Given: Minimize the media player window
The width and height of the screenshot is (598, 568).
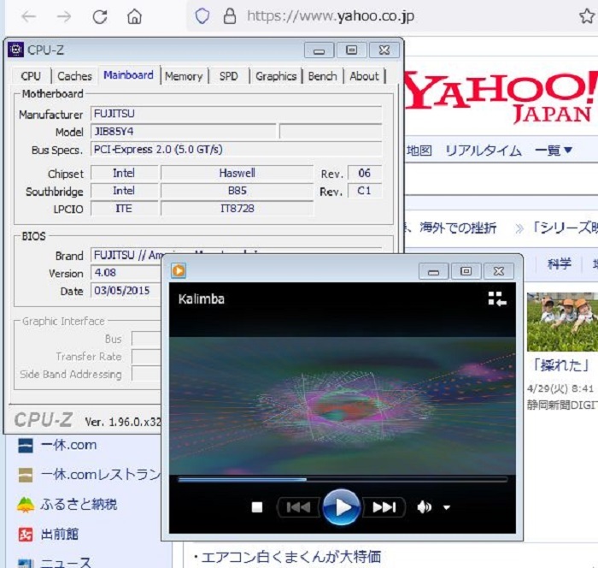Looking at the screenshot, I should click(x=434, y=271).
